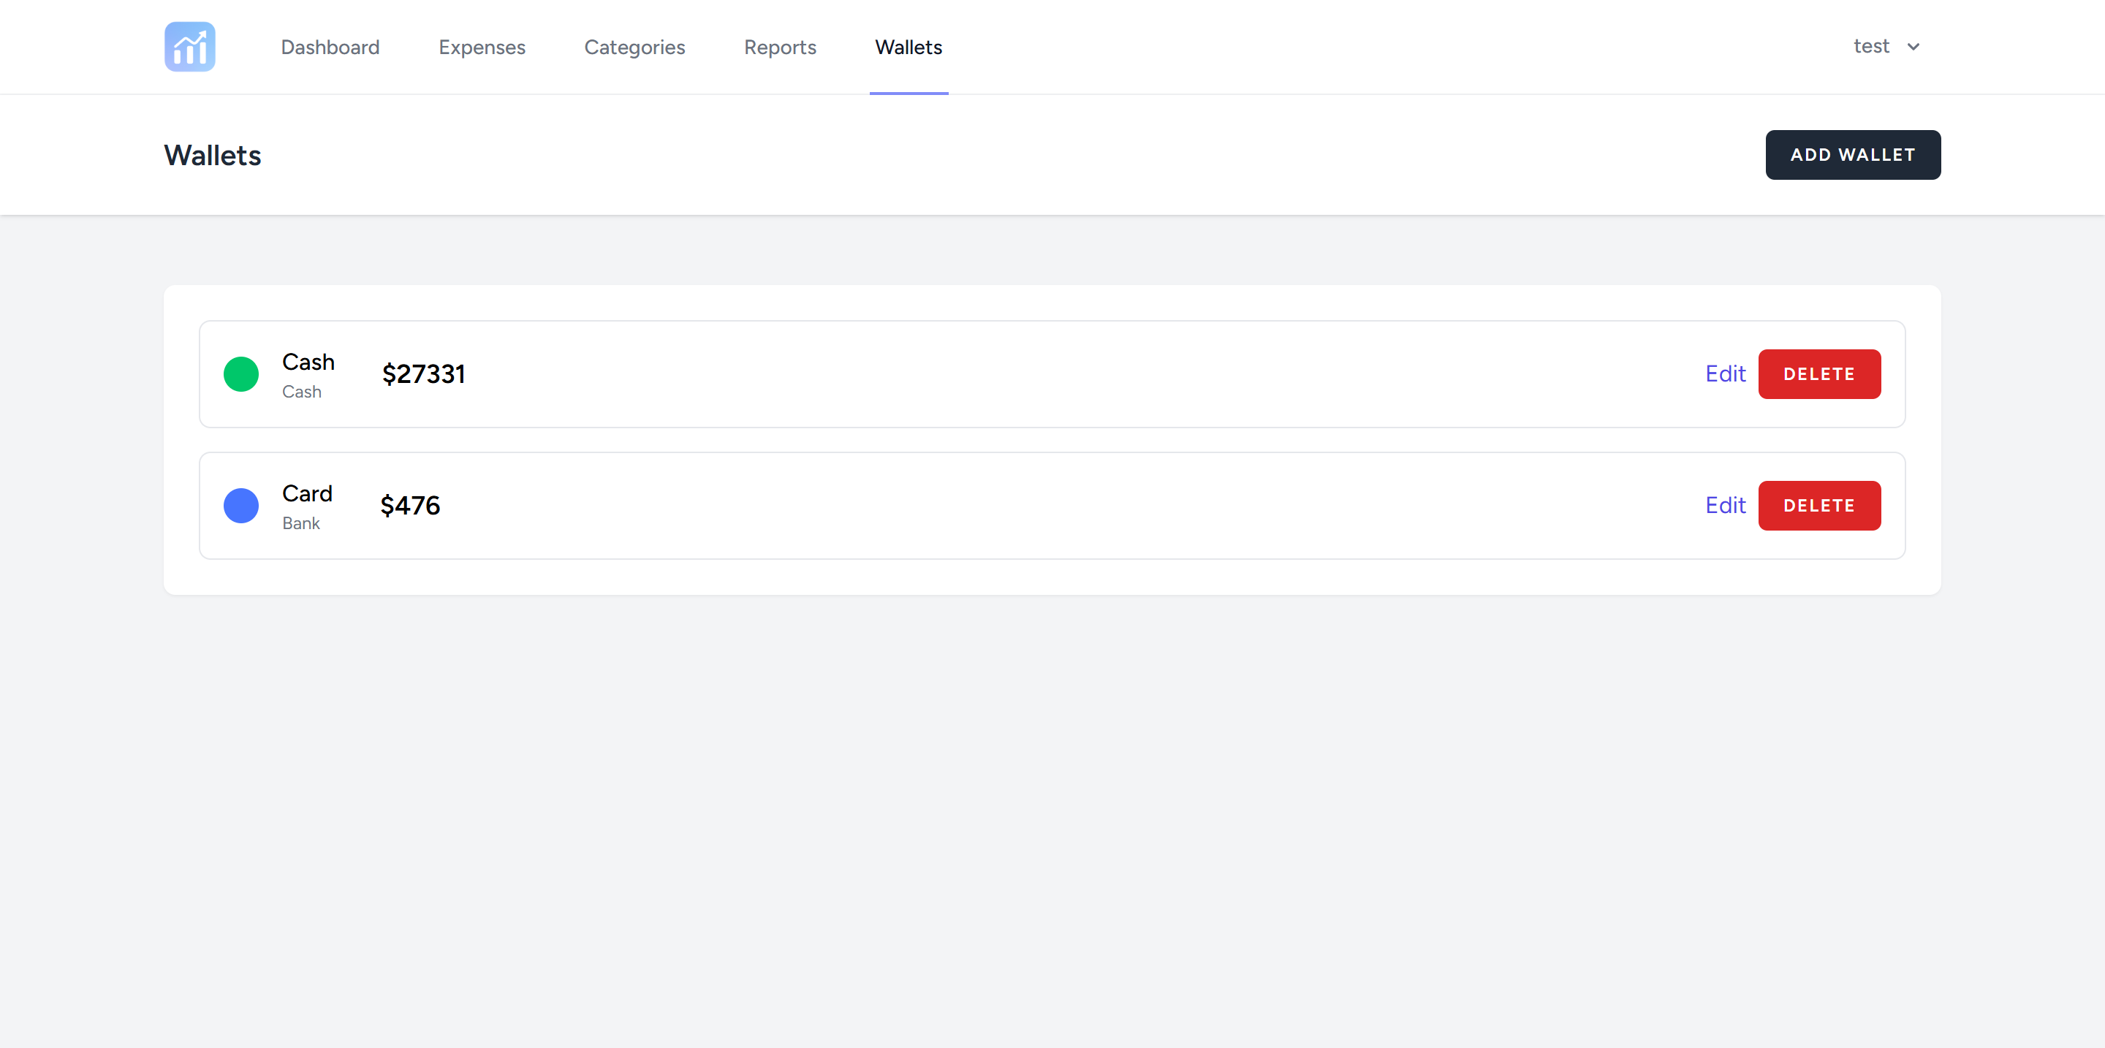Viewport: 2105px width, 1048px height.
Task: Edit the Cash wallet
Action: 1724,374
